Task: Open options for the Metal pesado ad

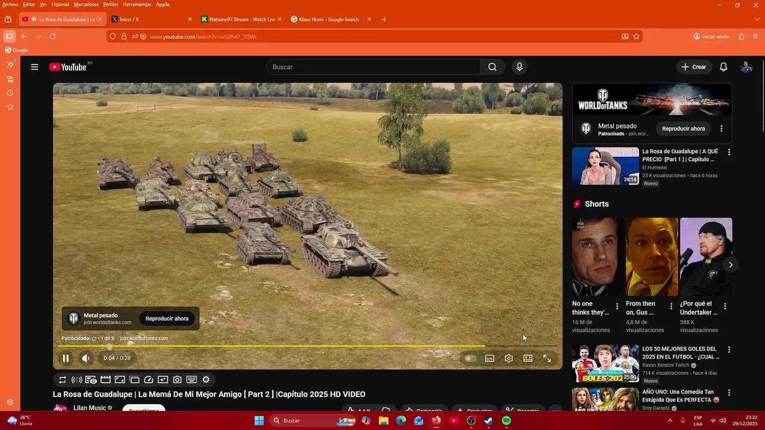Action: pos(721,128)
